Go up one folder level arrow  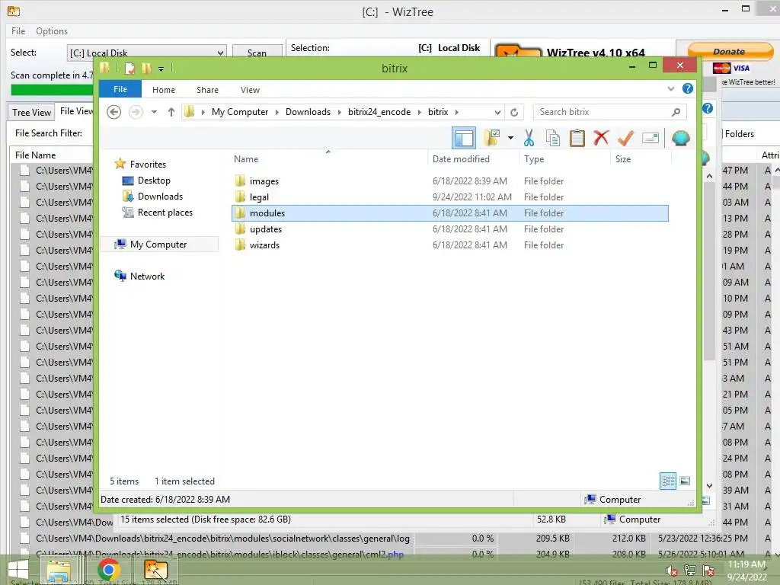(171, 112)
